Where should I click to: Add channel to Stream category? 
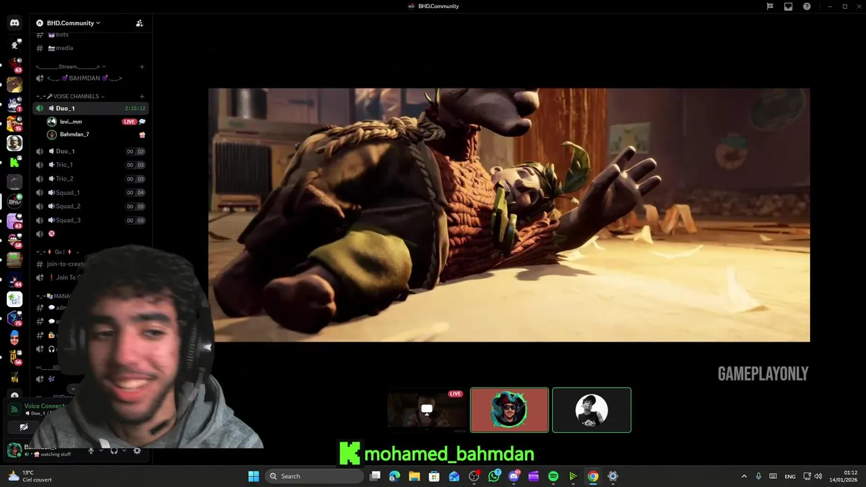[x=142, y=67]
